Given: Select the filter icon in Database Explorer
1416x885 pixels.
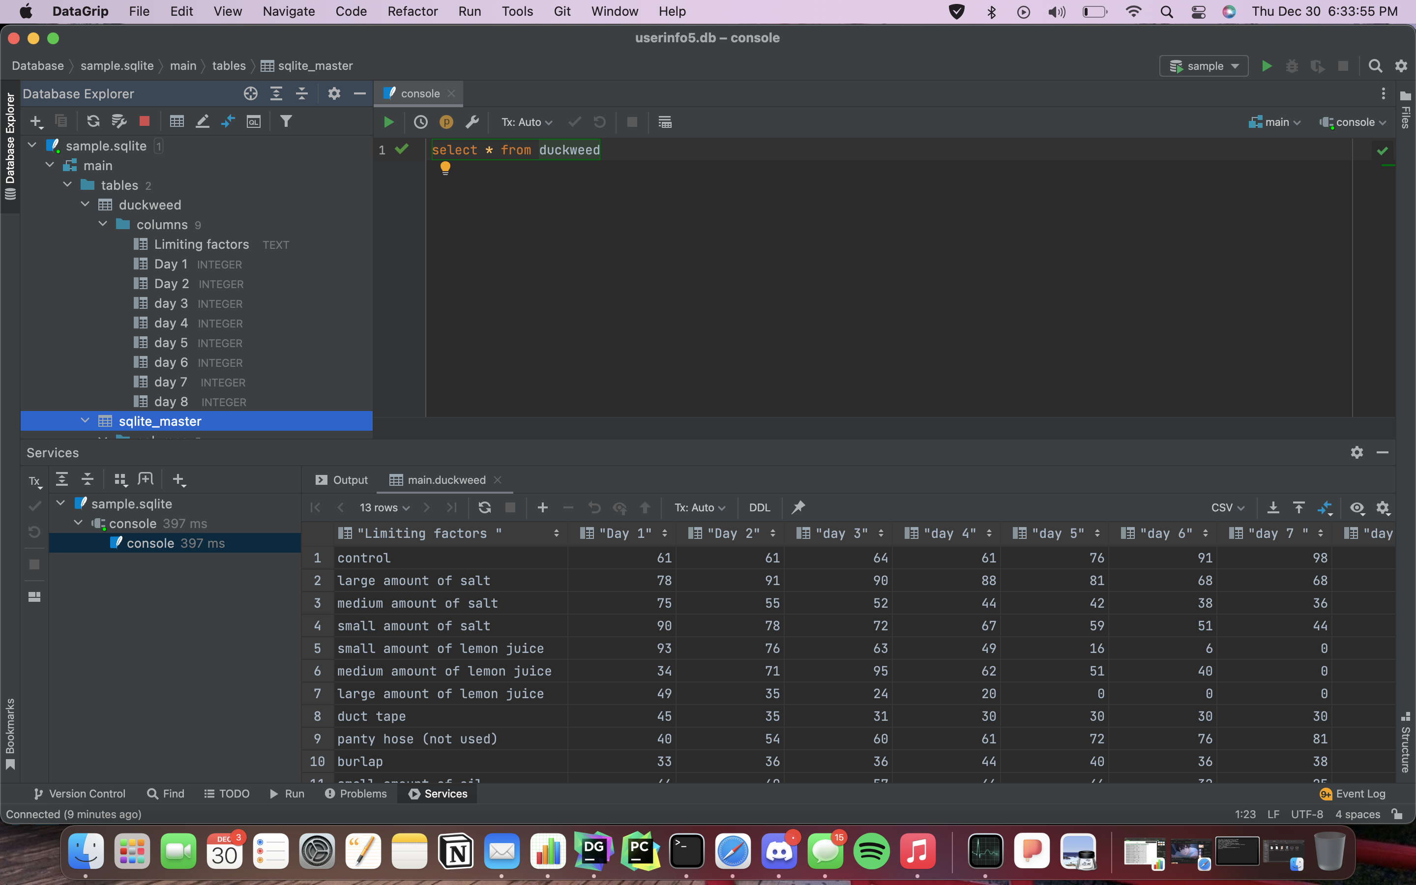Looking at the screenshot, I should pyautogui.click(x=286, y=121).
